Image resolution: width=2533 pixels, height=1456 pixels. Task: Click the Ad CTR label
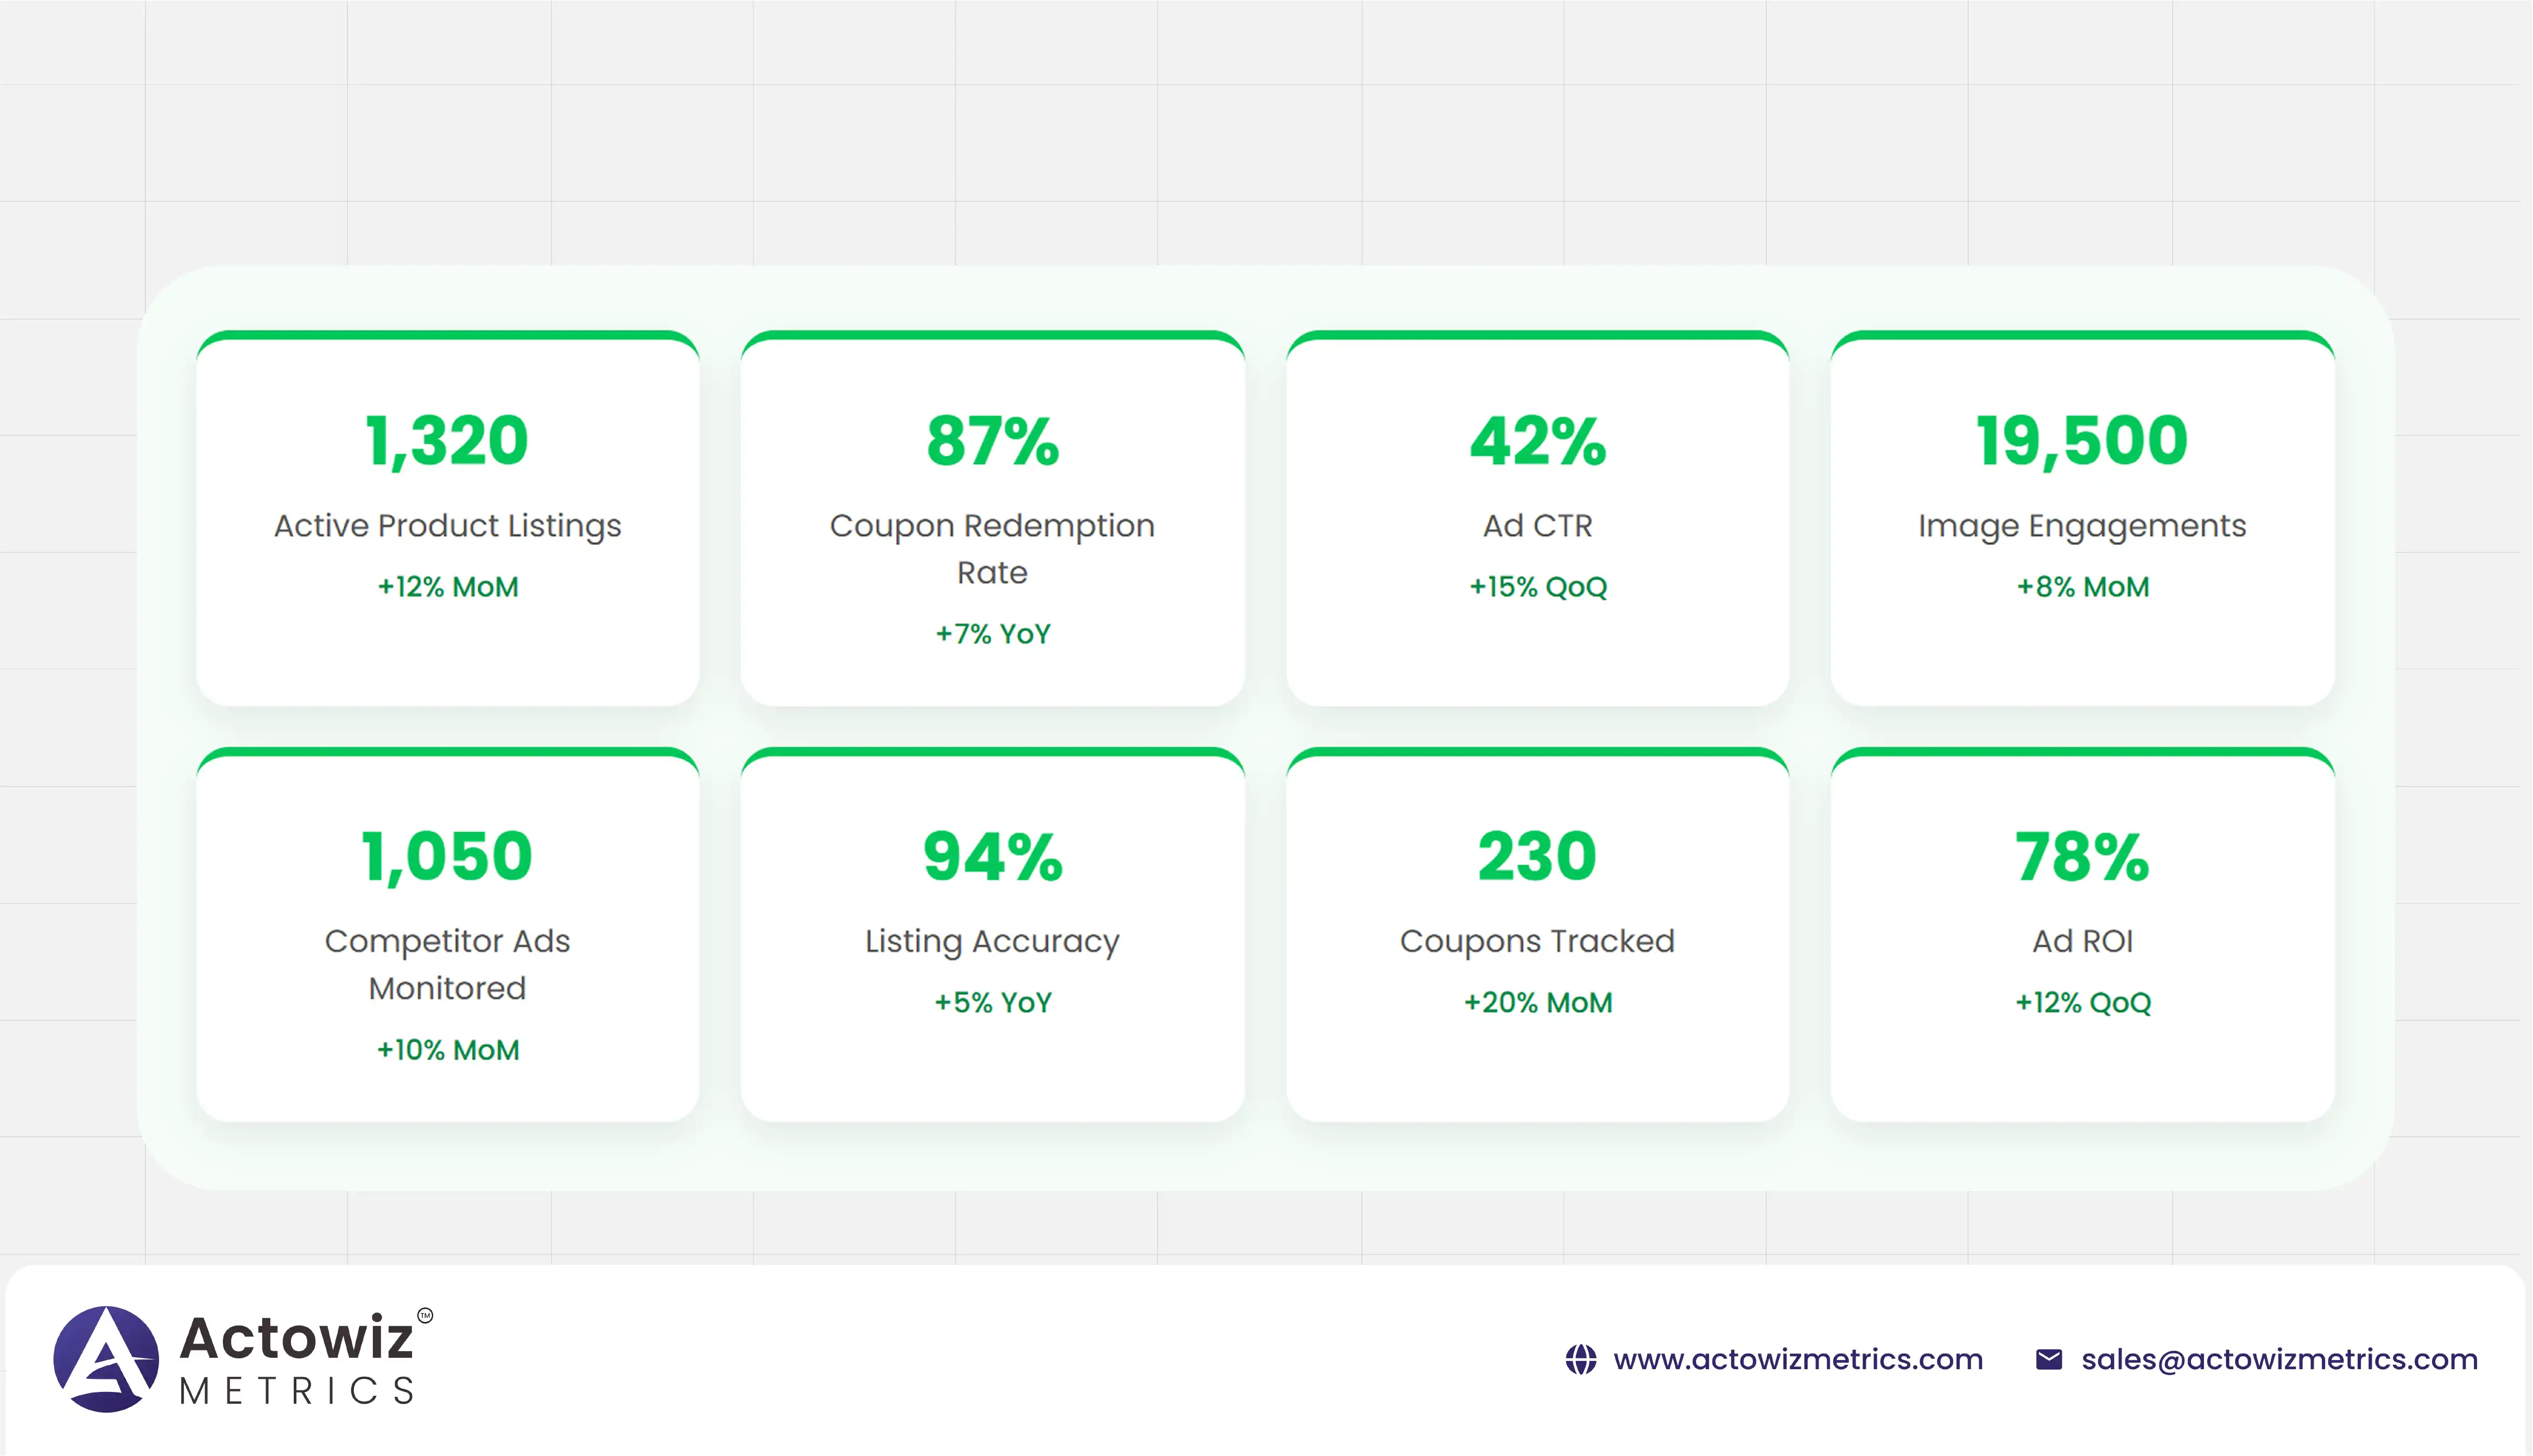(1537, 526)
